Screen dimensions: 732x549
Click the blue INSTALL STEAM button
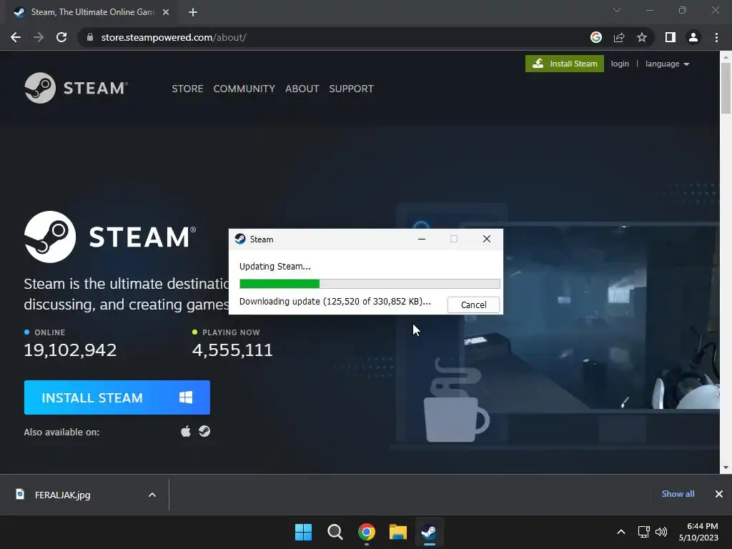[x=117, y=397]
